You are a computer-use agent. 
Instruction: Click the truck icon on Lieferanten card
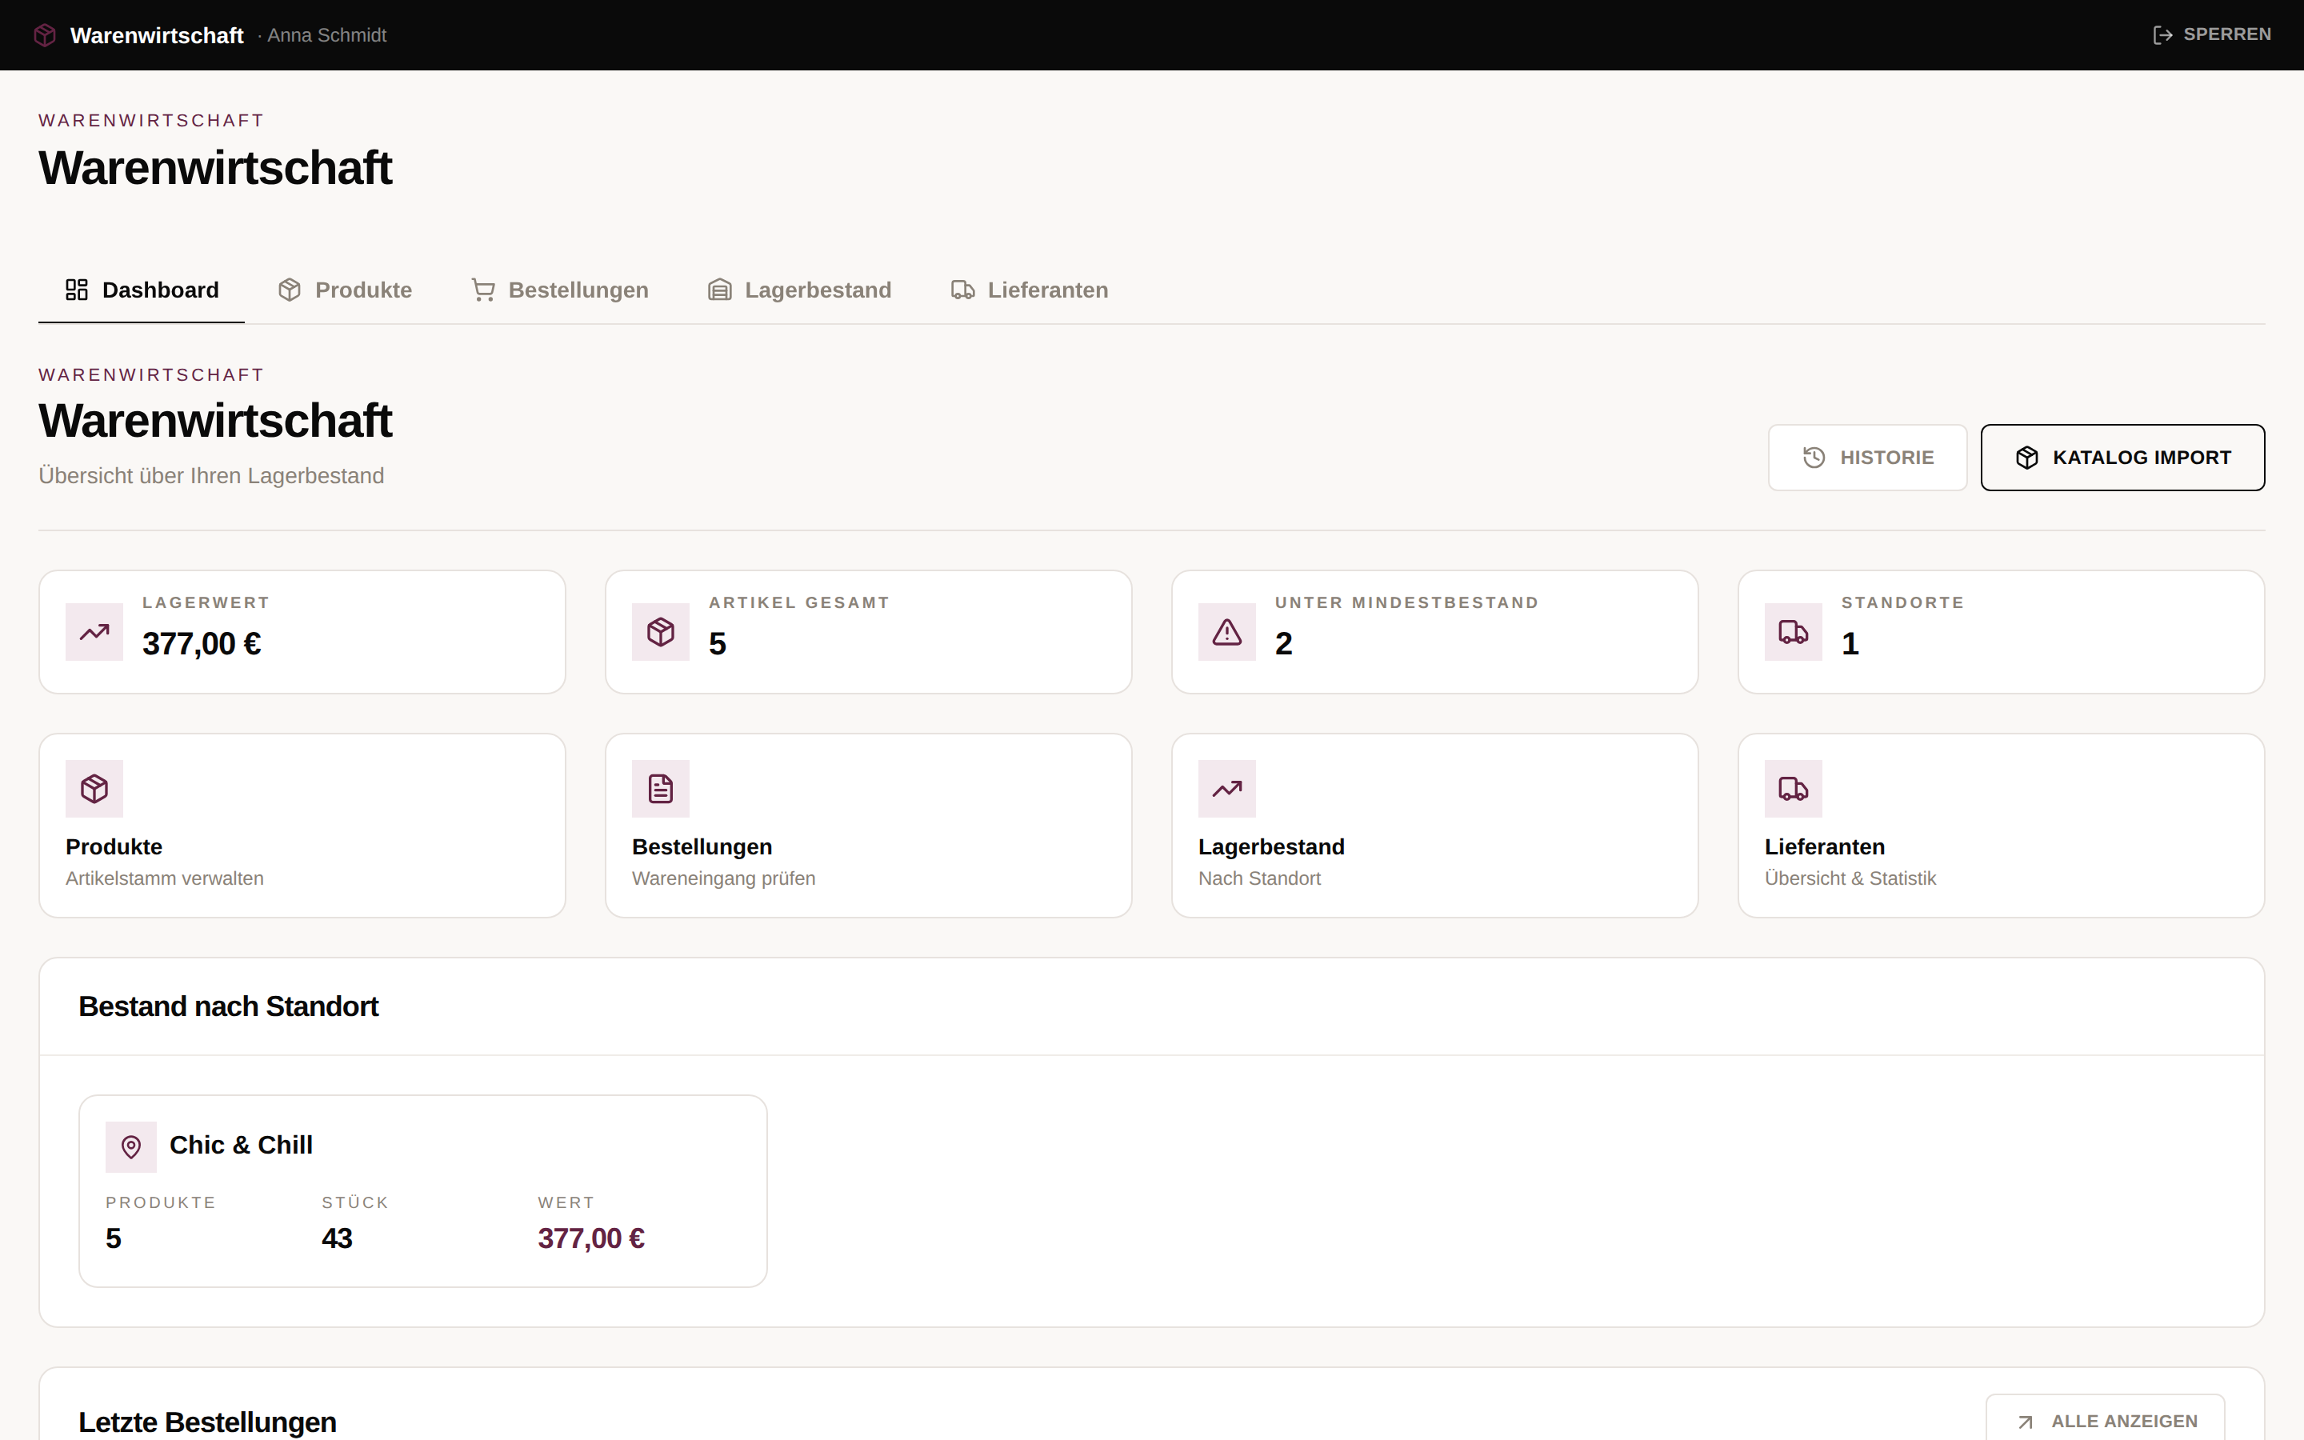pos(1794,789)
